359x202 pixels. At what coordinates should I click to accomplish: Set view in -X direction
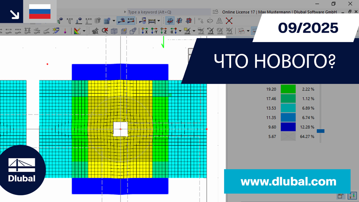(173, 31)
